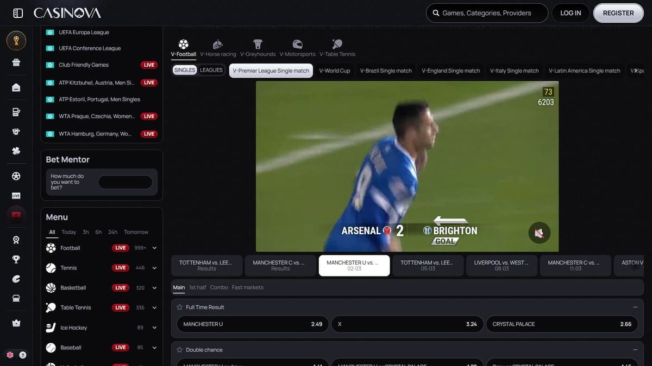Open help via the question mark icon
This screenshot has height=366, width=652.
[x=23, y=355]
